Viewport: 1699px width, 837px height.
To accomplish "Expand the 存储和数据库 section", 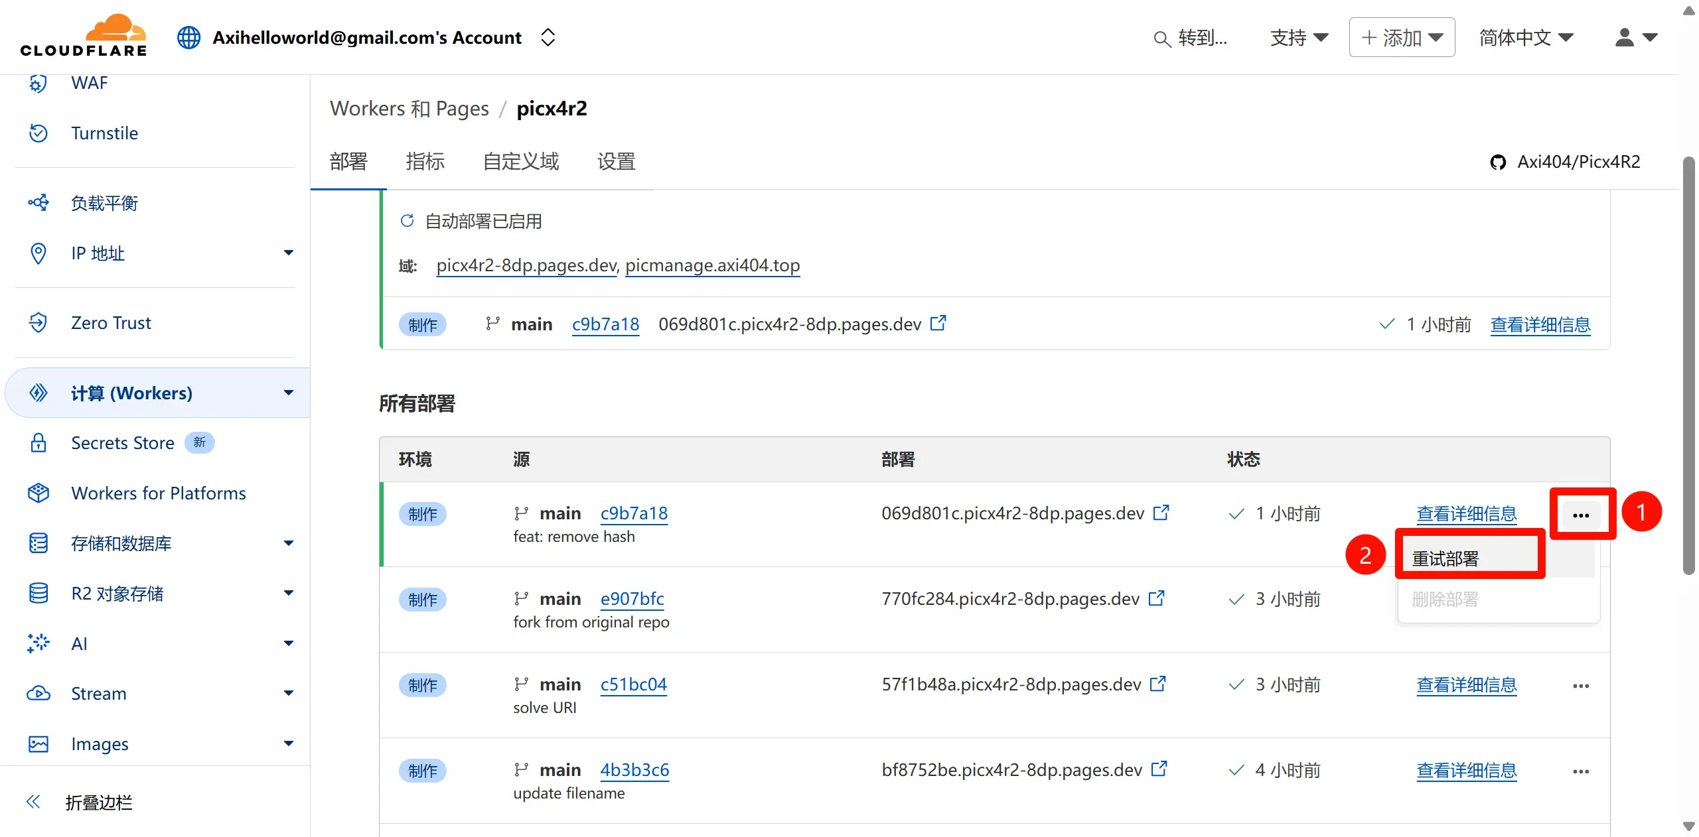I will [x=289, y=543].
